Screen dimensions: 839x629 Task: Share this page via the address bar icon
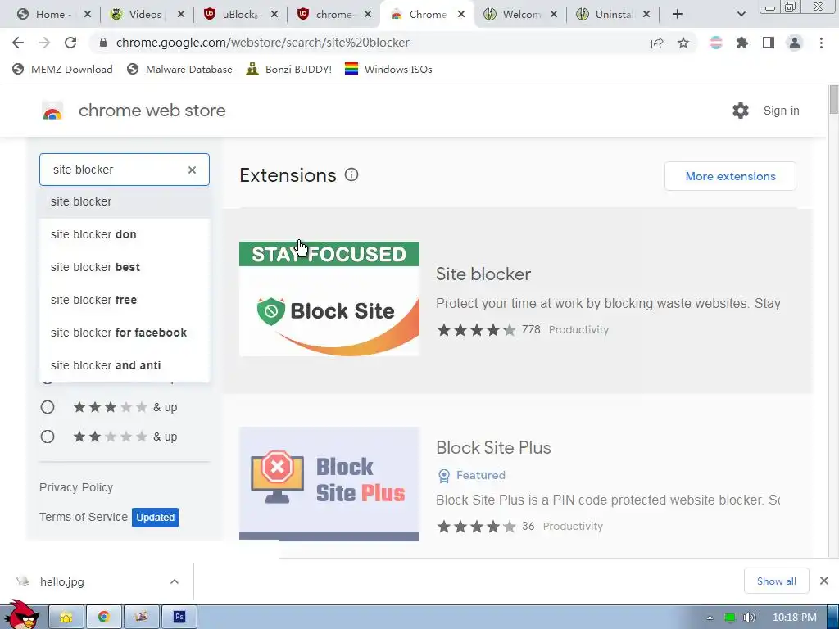click(x=656, y=43)
